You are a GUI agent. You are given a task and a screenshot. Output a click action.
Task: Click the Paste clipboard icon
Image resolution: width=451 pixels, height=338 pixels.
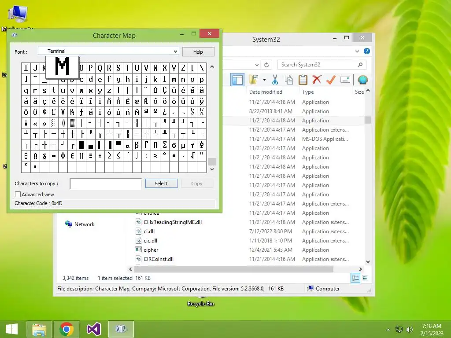[303, 80]
